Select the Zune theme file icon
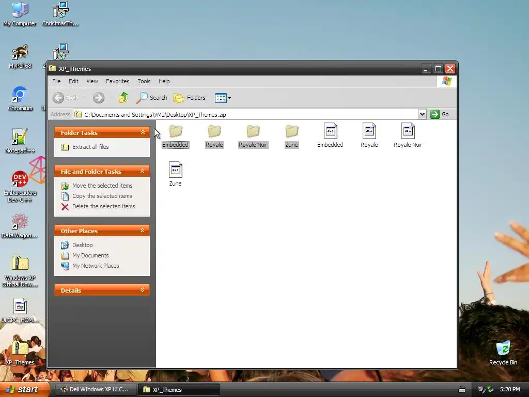529x397 pixels. pyautogui.click(x=176, y=170)
